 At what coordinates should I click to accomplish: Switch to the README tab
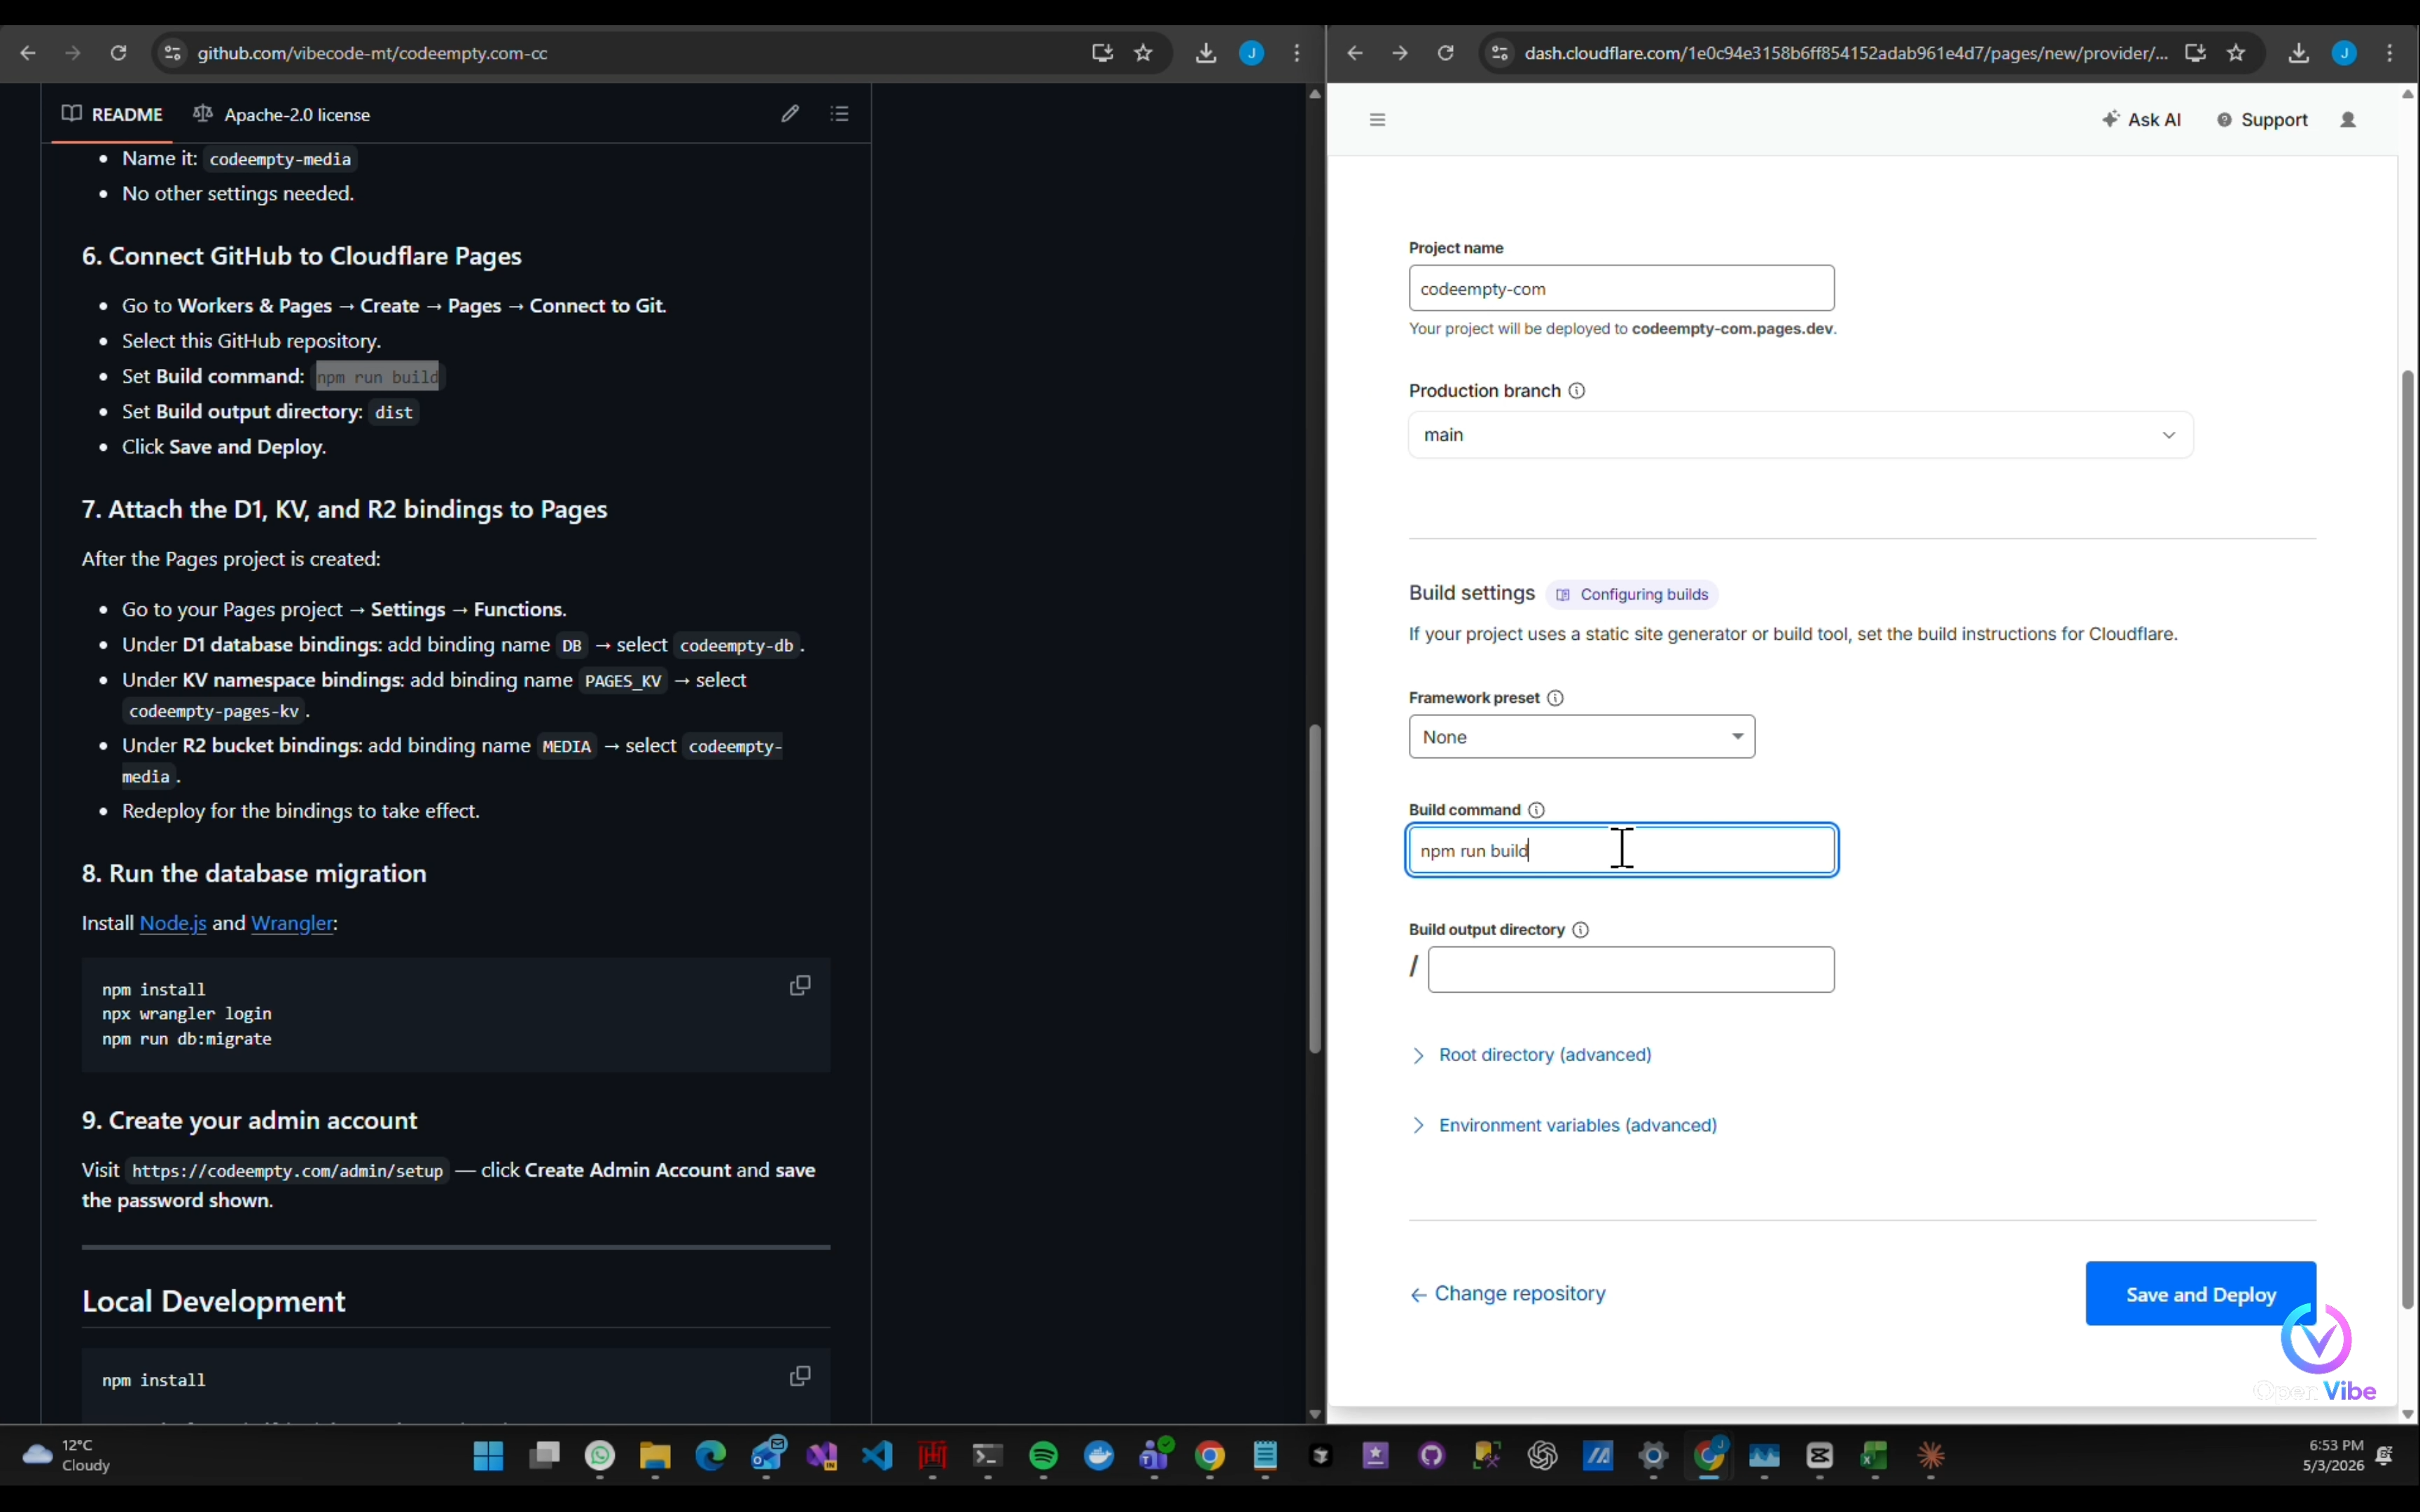click(112, 114)
